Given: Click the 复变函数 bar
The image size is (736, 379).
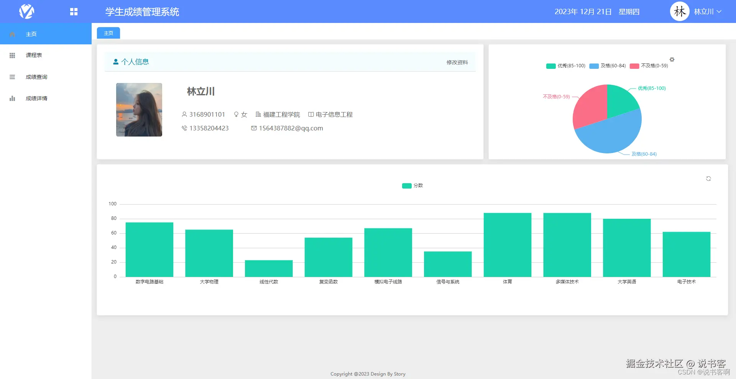Looking at the screenshot, I should 329,257.
